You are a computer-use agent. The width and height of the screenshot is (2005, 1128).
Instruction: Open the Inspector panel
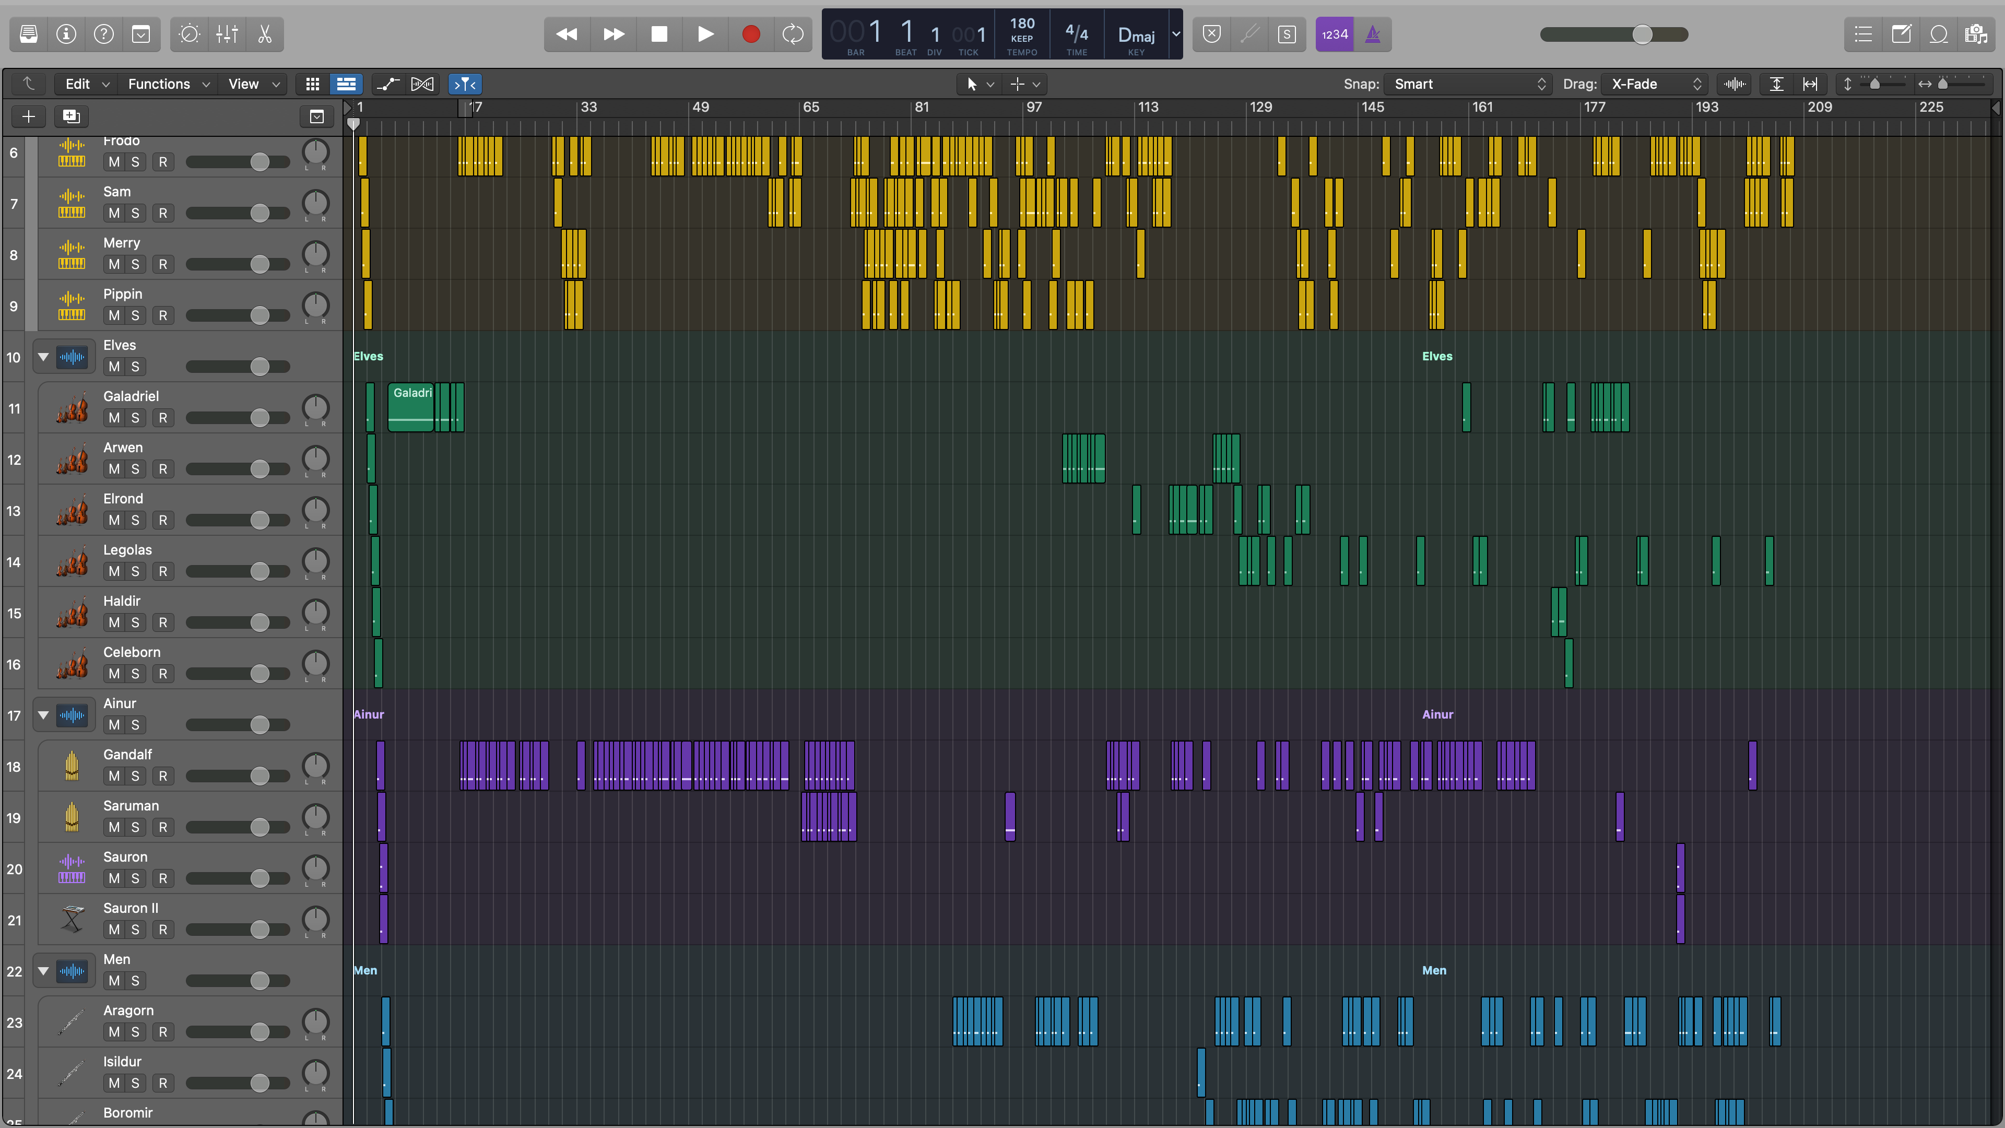click(66, 34)
